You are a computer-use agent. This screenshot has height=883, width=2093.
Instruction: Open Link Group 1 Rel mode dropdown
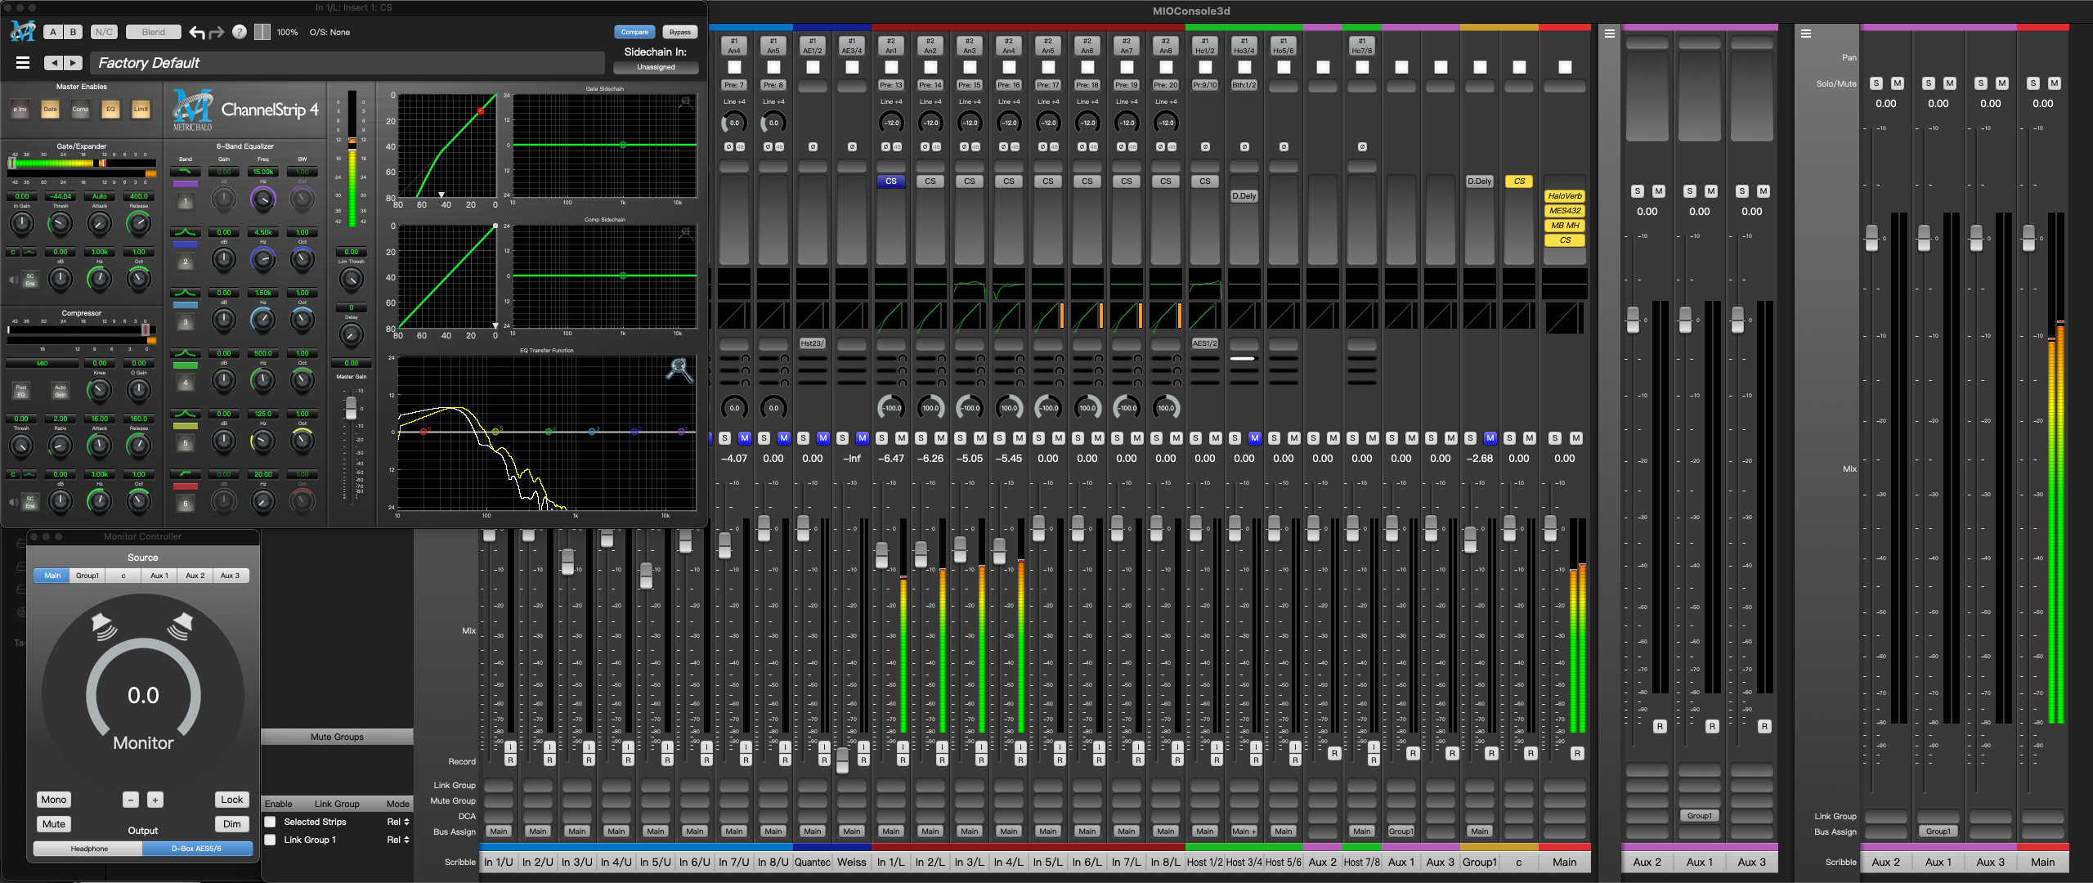point(398,840)
